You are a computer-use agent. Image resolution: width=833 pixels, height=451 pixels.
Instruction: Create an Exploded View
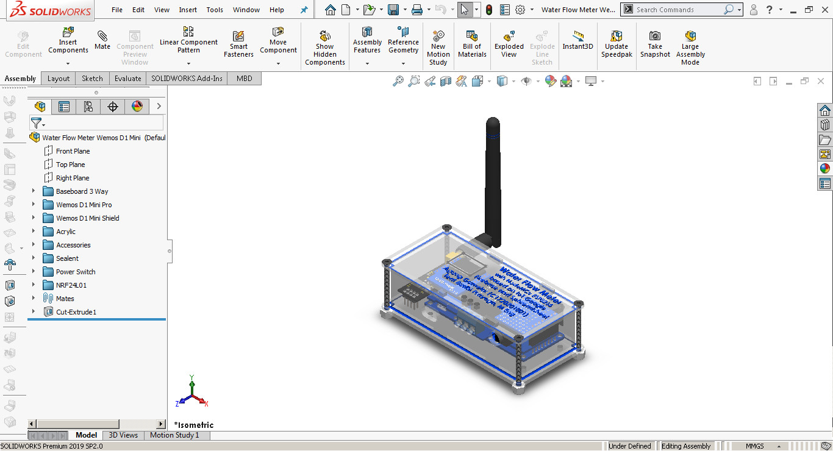pyautogui.click(x=509, y=44)
